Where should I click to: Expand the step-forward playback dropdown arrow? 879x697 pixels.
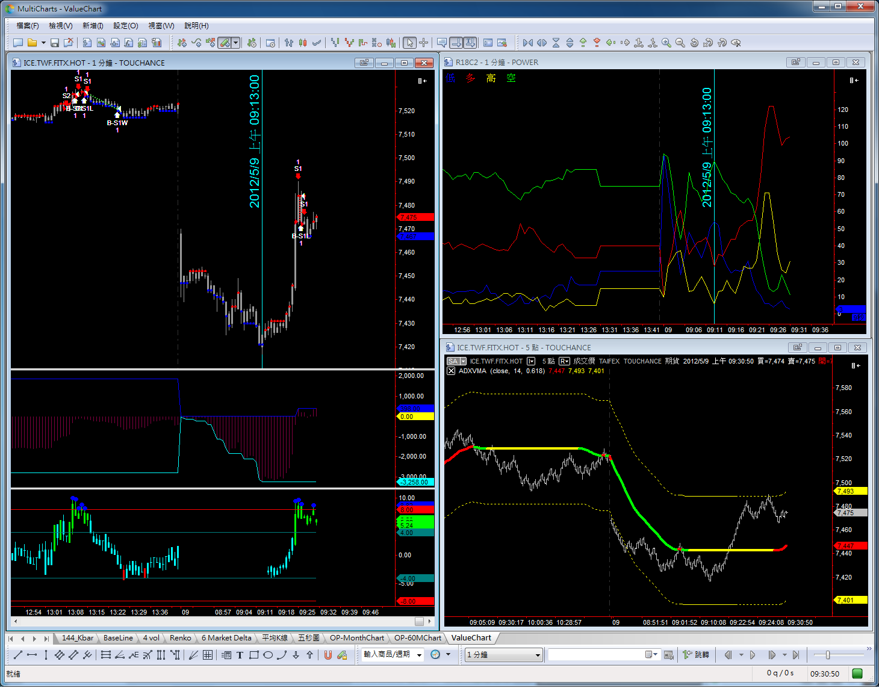[x=784, y=655]
